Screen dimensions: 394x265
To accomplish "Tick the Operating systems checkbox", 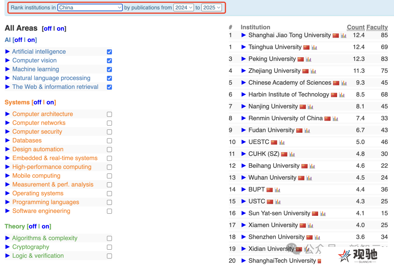I will pyautogui.click(x=109, y=194).
